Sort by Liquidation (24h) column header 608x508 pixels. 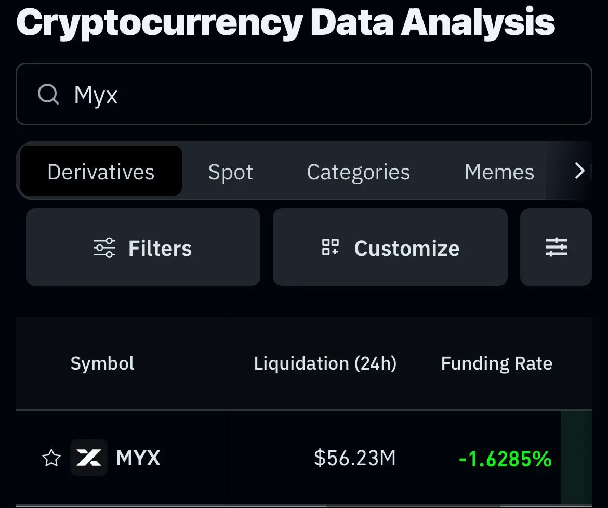[325, 363]
